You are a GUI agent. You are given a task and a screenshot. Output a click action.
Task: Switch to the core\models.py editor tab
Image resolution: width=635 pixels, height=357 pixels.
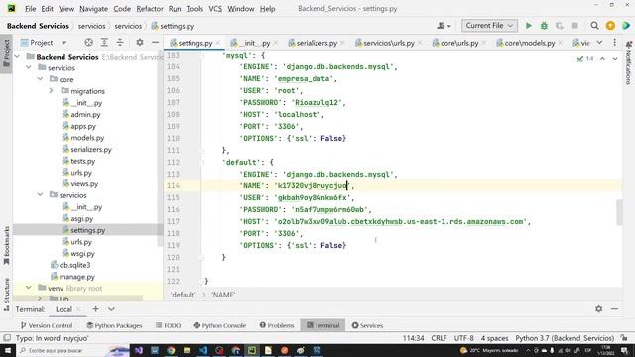(529, 43)
